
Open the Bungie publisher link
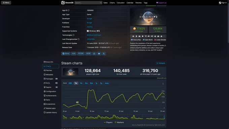coord(89,23)
